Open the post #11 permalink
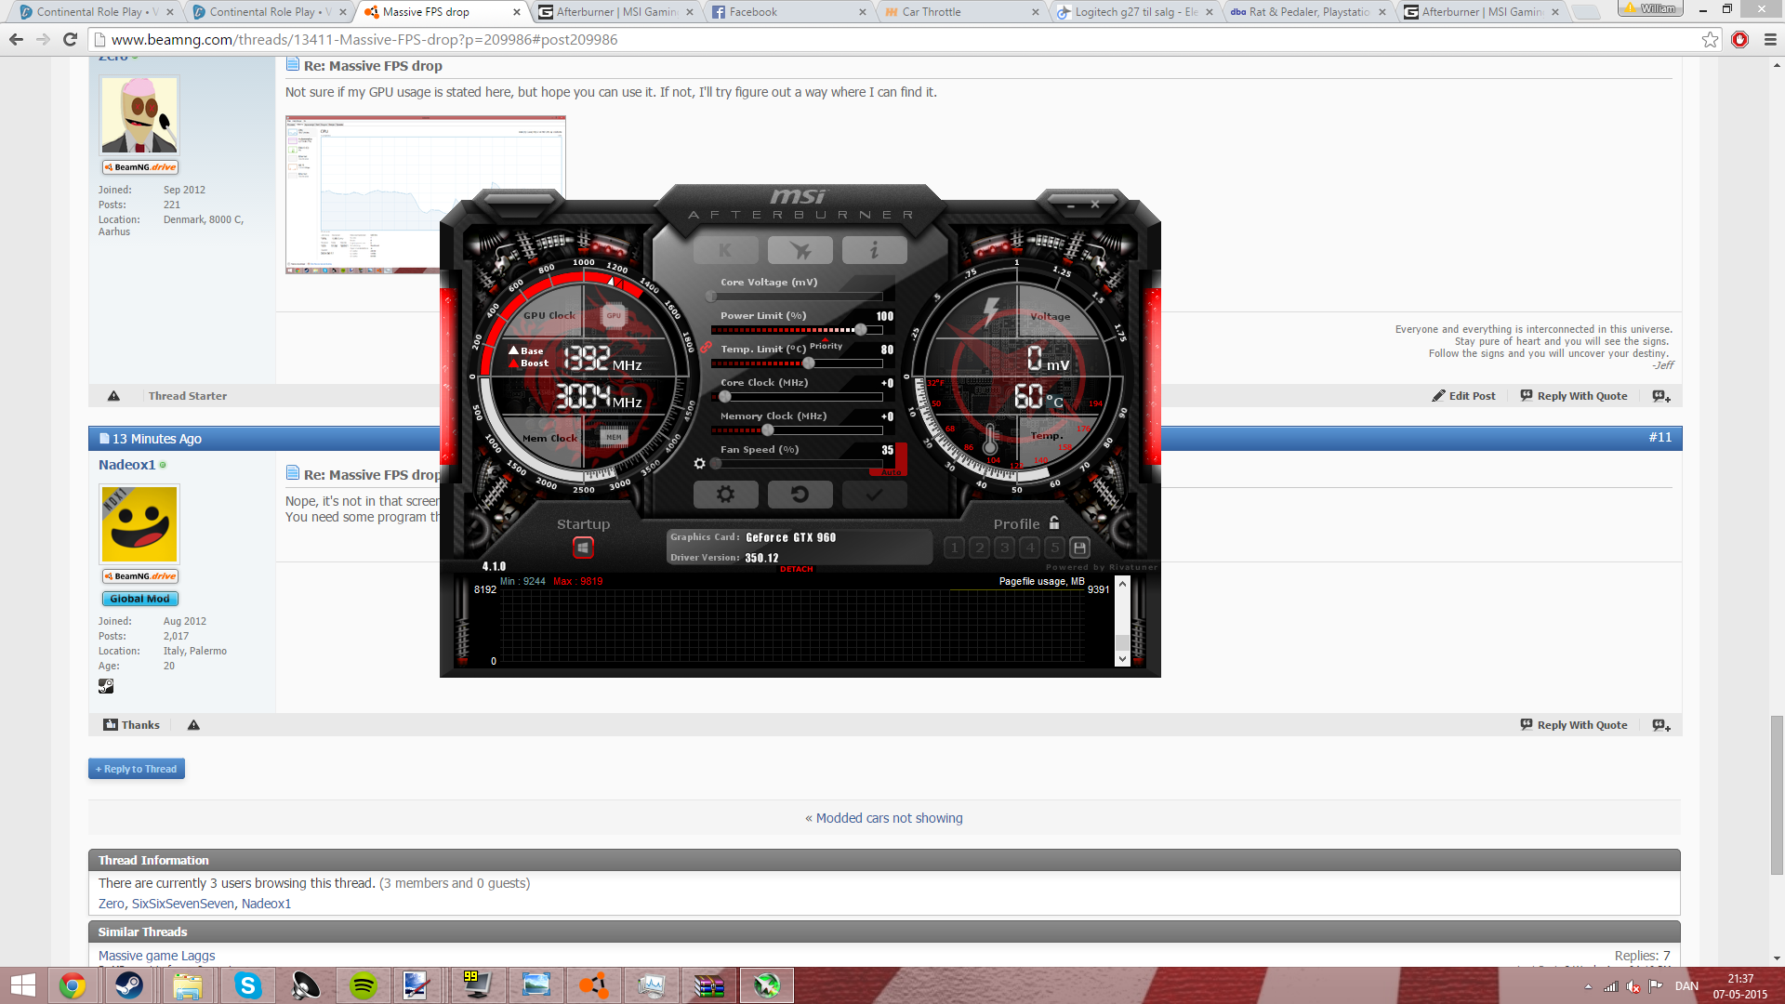1785x1004 pixels. point(1660,438)
